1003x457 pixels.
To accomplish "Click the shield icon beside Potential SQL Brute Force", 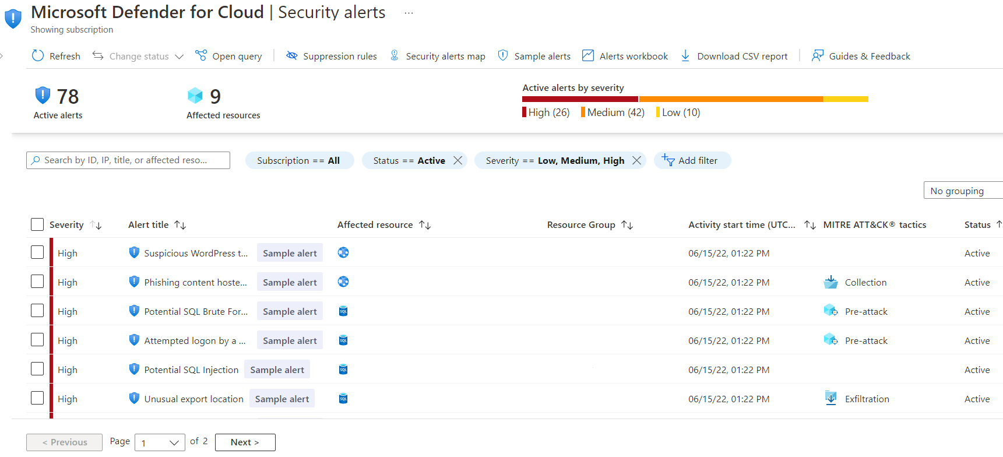I will click(134, 311).
